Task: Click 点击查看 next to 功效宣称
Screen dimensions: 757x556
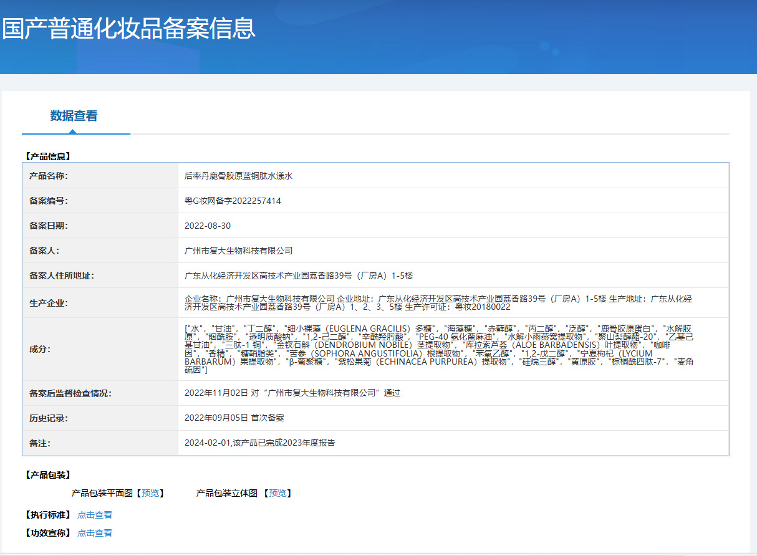Action: (x=95, y=533)
